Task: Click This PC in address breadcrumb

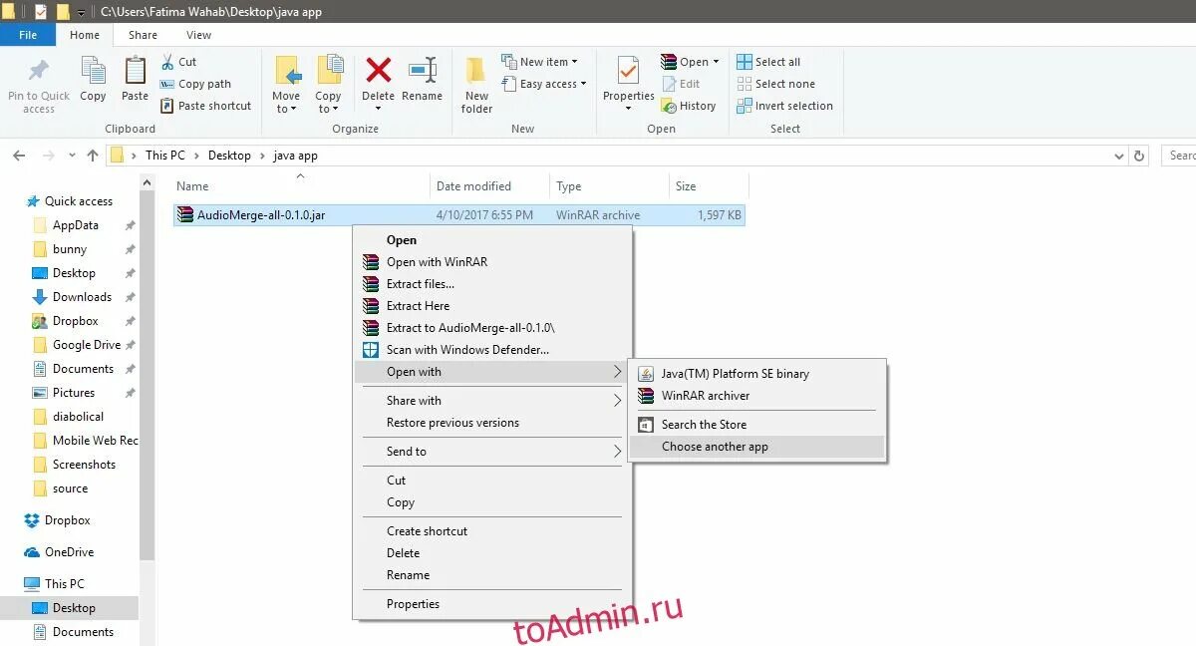Action: point(164,156)
